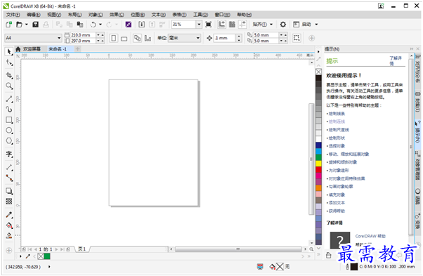Click the Paste clipboard icon
Screen dimensions: 423x276
(80, 25)
